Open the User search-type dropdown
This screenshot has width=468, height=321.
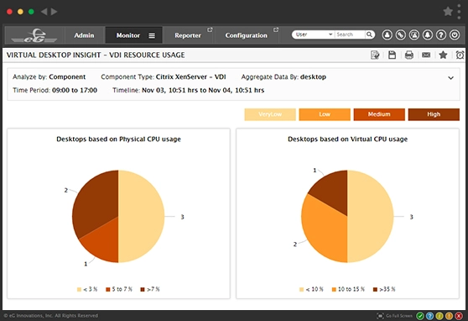(x=314, y=34)
